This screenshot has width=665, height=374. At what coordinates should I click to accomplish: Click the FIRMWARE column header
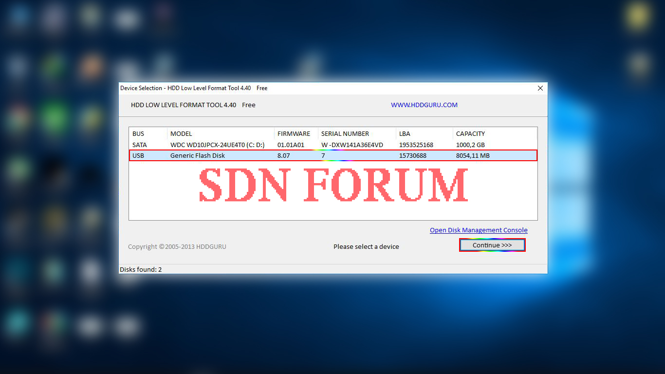[294, 133]
